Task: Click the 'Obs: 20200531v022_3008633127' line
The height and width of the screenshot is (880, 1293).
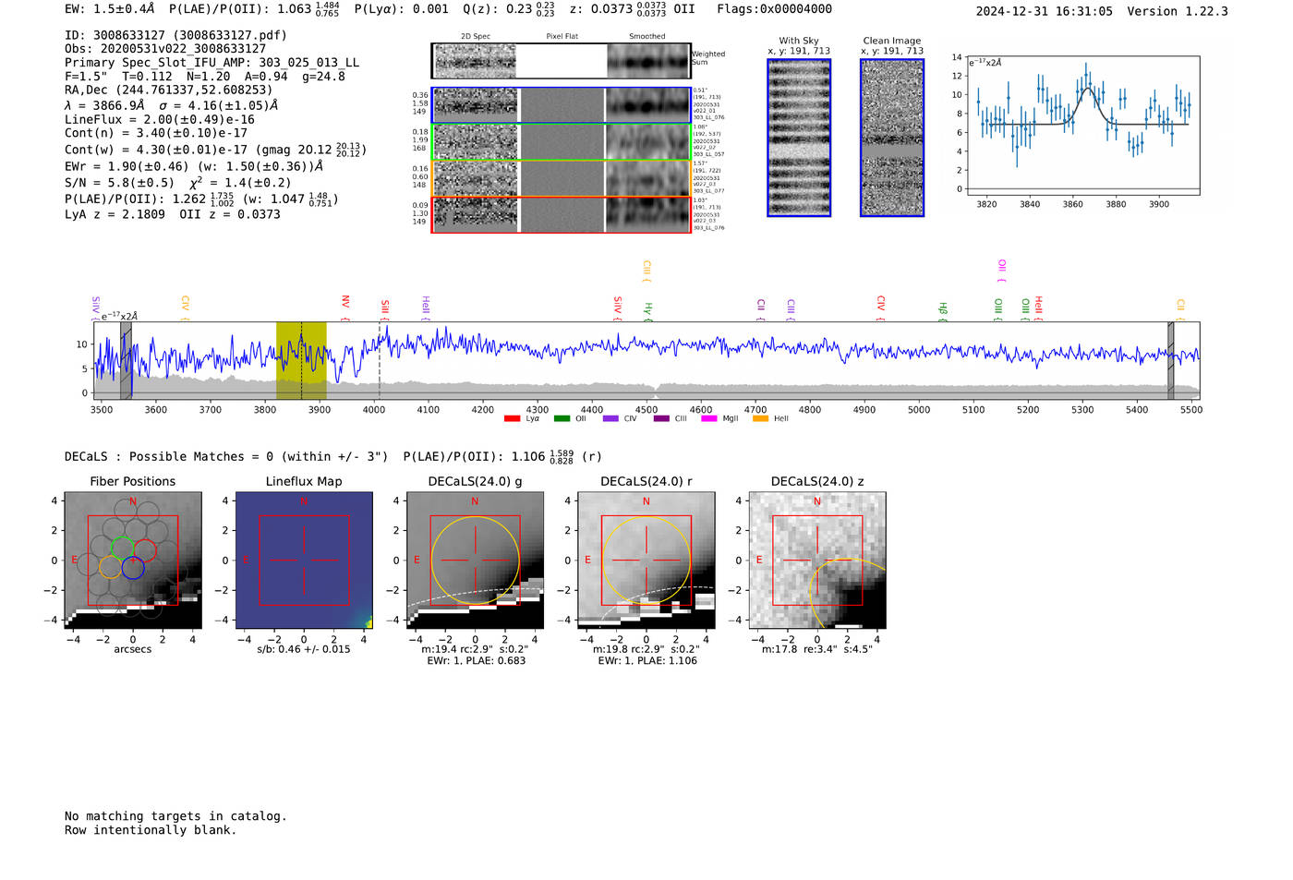Action: point(165,48)
